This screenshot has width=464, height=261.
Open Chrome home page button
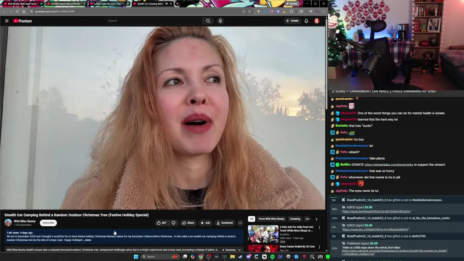pyautogui.click(x=24, y=11)
